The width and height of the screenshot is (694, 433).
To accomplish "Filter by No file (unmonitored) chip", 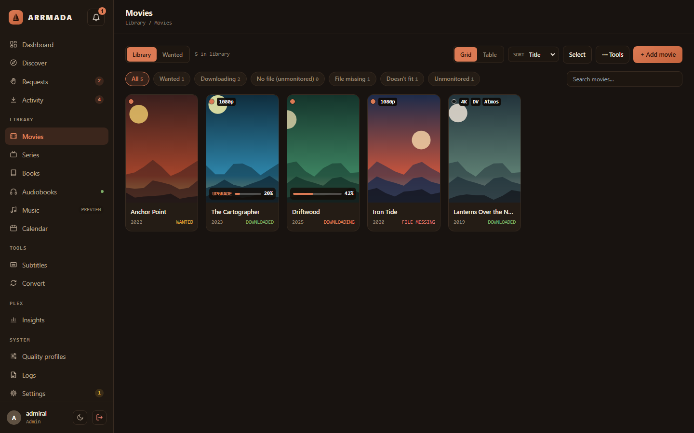I will point(288,79).
